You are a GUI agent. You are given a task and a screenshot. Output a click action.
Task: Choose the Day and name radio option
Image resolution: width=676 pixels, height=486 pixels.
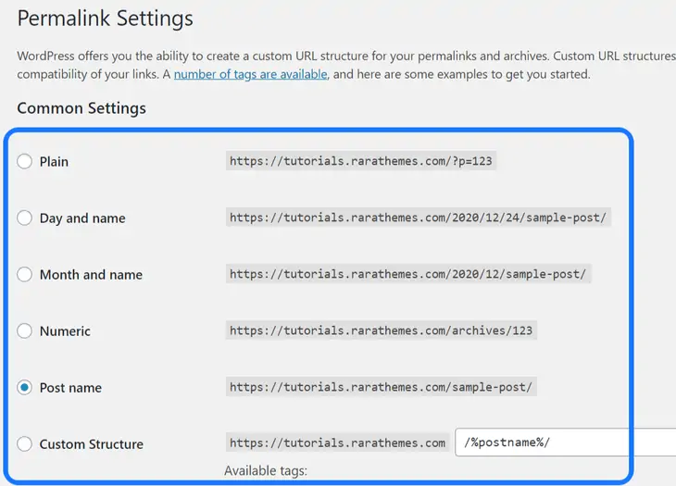(24, 218)
